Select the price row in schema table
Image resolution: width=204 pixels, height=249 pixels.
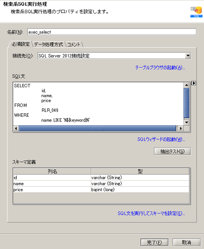tap(101, 190)
